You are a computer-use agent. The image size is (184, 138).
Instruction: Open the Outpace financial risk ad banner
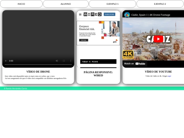(x=98, y=33)
